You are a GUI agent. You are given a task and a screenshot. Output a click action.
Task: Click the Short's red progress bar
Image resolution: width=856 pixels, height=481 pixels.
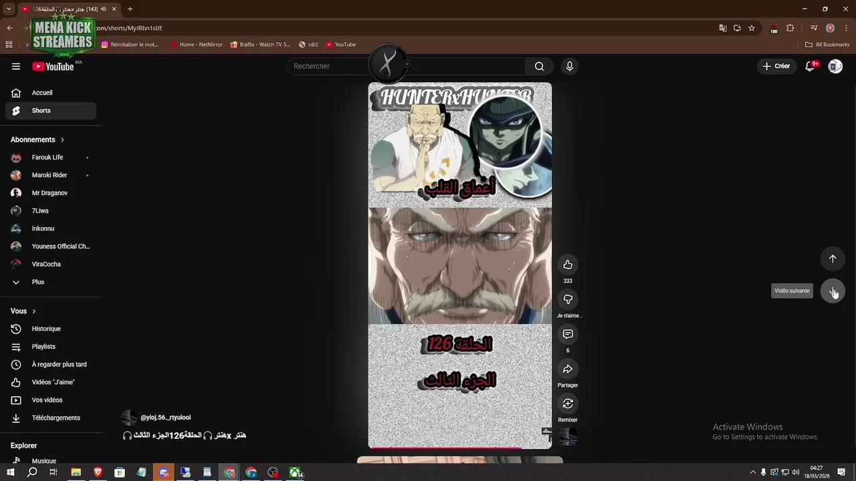(460, 448)
